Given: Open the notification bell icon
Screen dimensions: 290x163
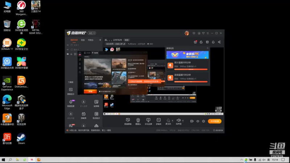Looking at the screenshot, I should 213,42.
